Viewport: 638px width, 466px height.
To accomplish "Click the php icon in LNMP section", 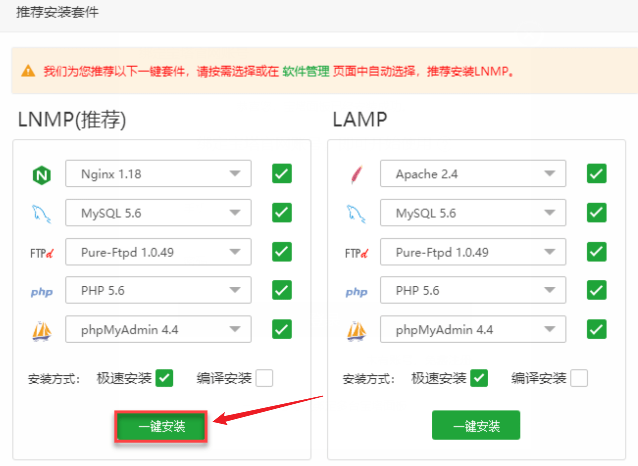I will [42, 290].
